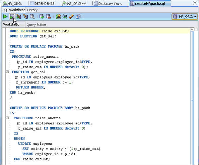Screen dimensions: 199x165
Task: Clear the worksheet with the eraser icon
Action: [x=71, y=16]
